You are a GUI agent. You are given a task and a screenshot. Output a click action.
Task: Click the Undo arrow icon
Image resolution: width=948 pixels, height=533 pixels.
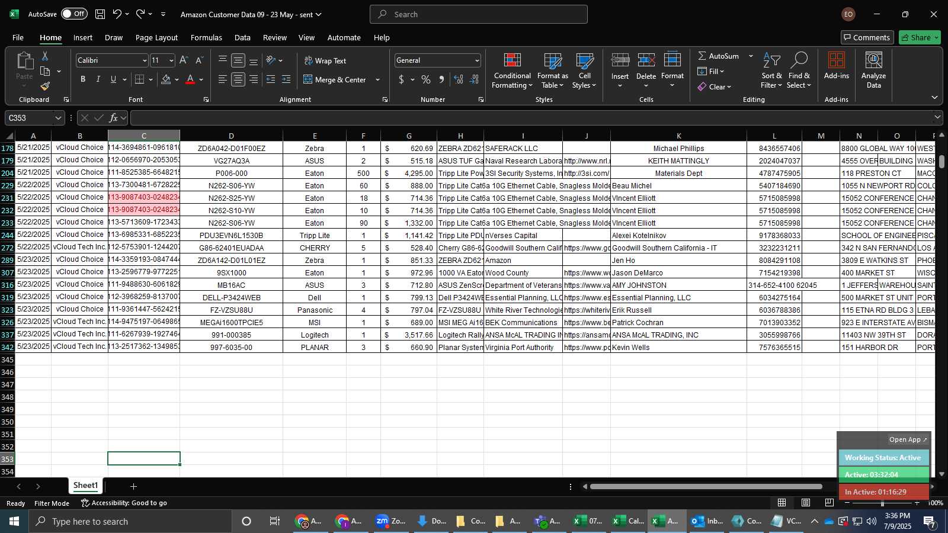click(x=117, y=14)
